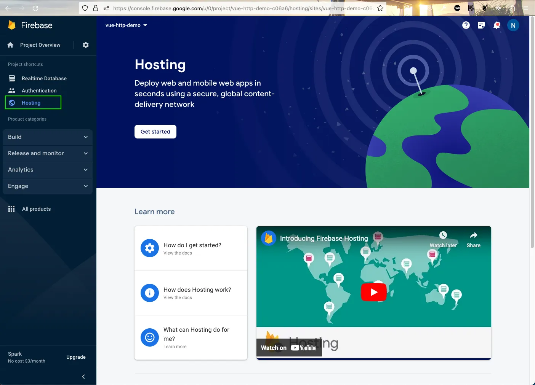
Task: Open the Authentication shortcut
Action: (39, 91)
